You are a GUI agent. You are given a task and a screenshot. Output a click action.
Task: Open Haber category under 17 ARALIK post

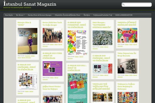102,75
